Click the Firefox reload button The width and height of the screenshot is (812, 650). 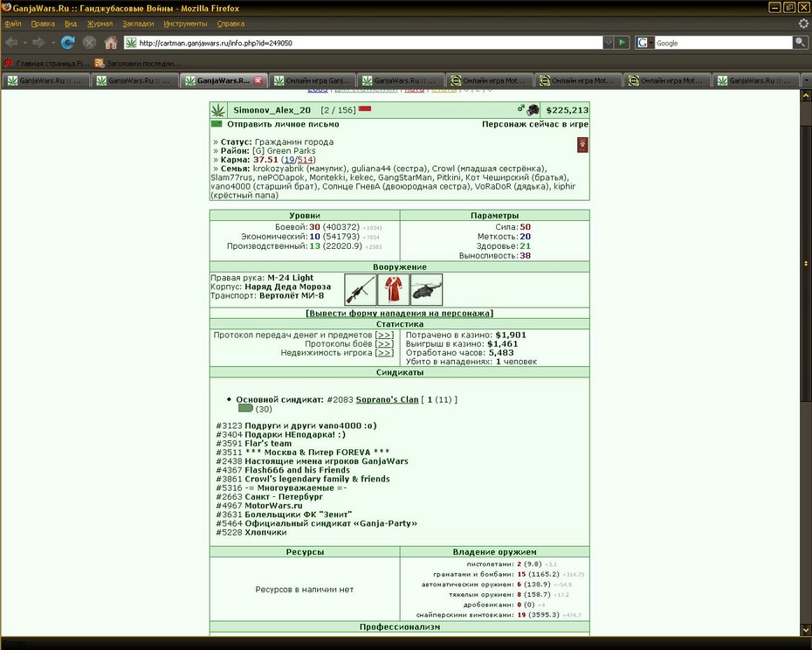(x=67, y=43)
